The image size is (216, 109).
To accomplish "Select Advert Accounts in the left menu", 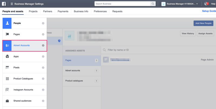I will 25,45.
